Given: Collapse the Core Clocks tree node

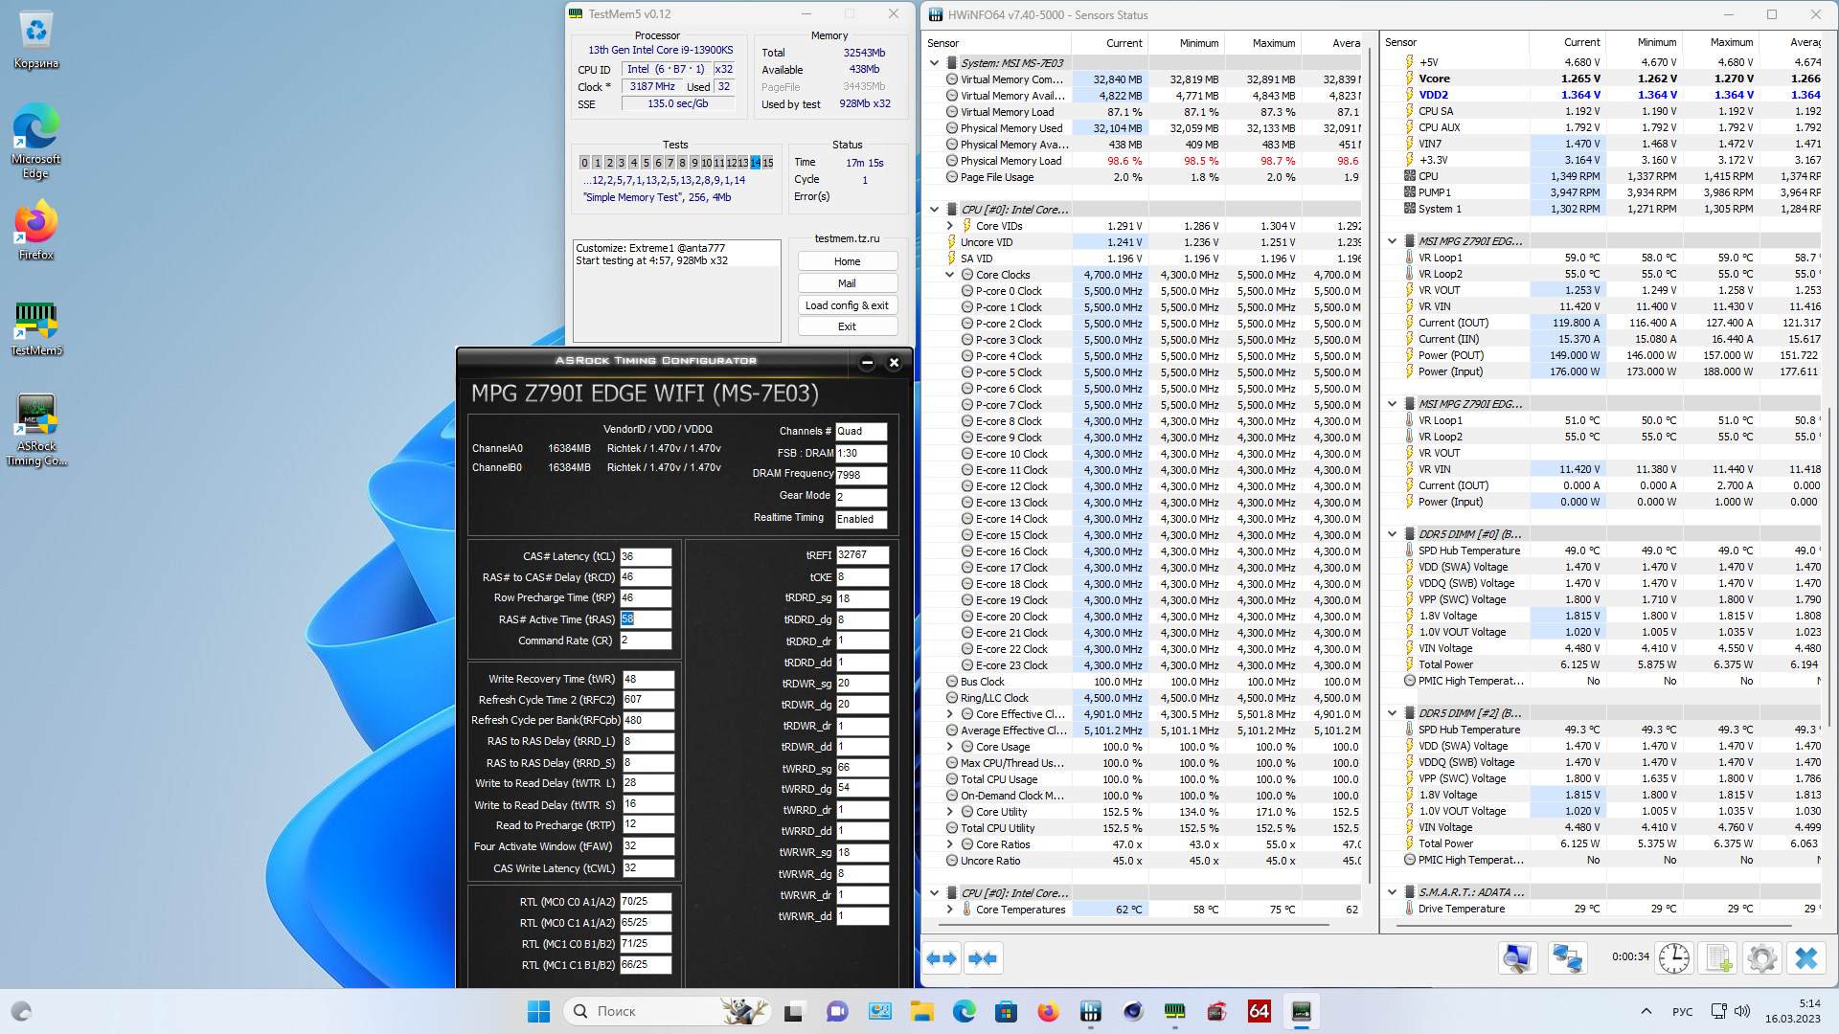Looking at the screenshot, I should point(950,275).
